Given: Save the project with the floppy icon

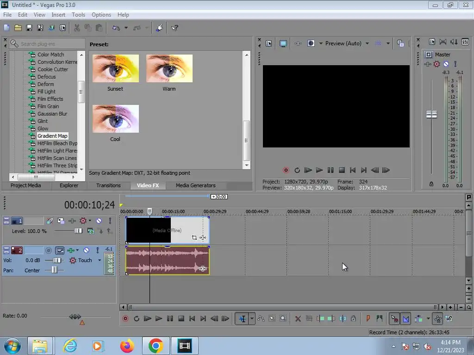Looking at the screenshot, I should [29, 28].
